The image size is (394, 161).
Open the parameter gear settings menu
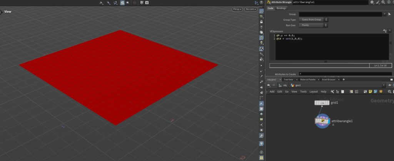[372, 2]
